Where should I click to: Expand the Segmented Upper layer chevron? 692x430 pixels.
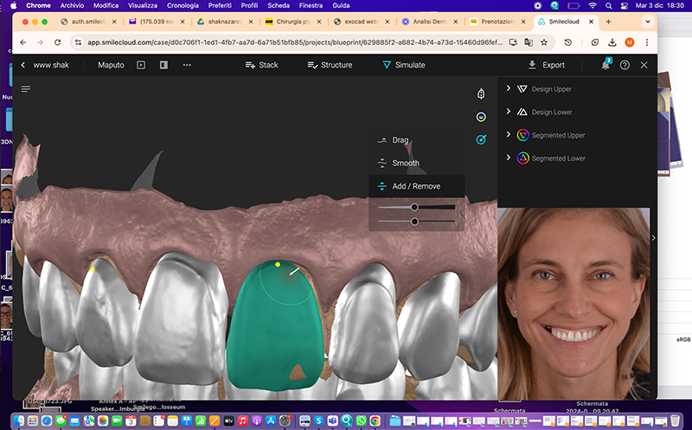tap(508, 134)
